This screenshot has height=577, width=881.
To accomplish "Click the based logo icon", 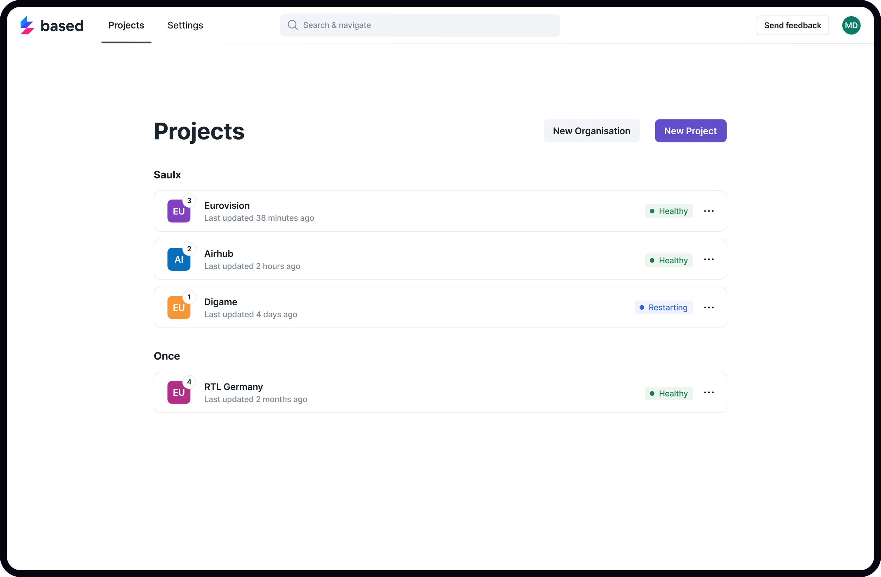I will click(x=27, y=25).
